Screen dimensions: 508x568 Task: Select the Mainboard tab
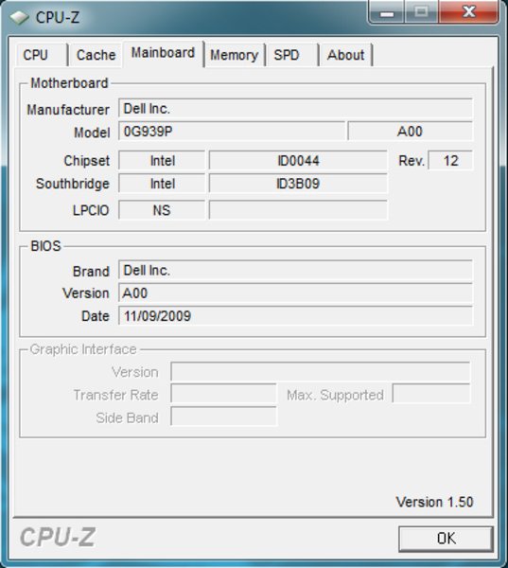(x=163, y=54)
